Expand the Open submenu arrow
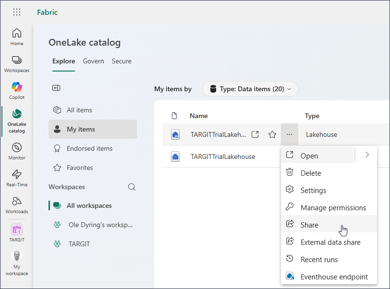The image size is (390, 289). (x=367, y=155)
